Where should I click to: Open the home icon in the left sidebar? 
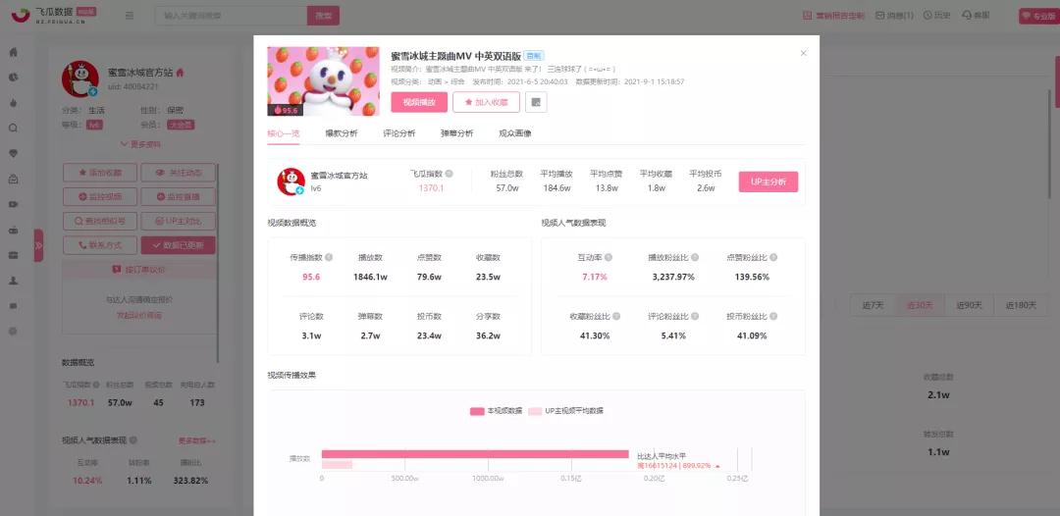coord(13,52)
